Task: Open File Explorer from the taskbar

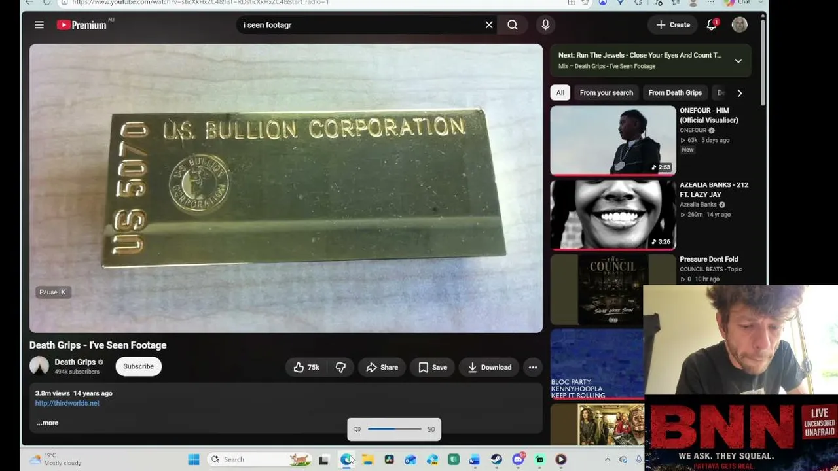Action: coord(367,460)
